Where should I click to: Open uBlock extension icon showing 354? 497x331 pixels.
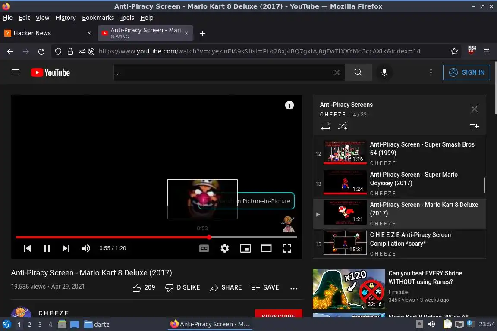[x=471, y=51]
